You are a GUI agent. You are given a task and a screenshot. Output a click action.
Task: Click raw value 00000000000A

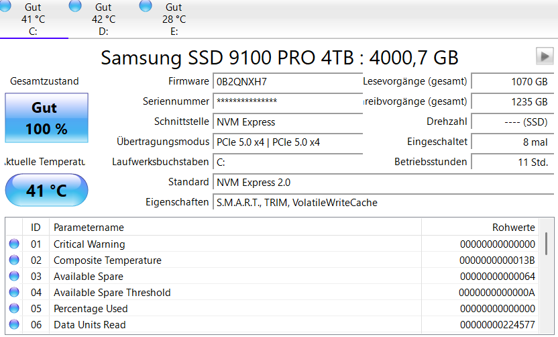(x=497, y=293)
